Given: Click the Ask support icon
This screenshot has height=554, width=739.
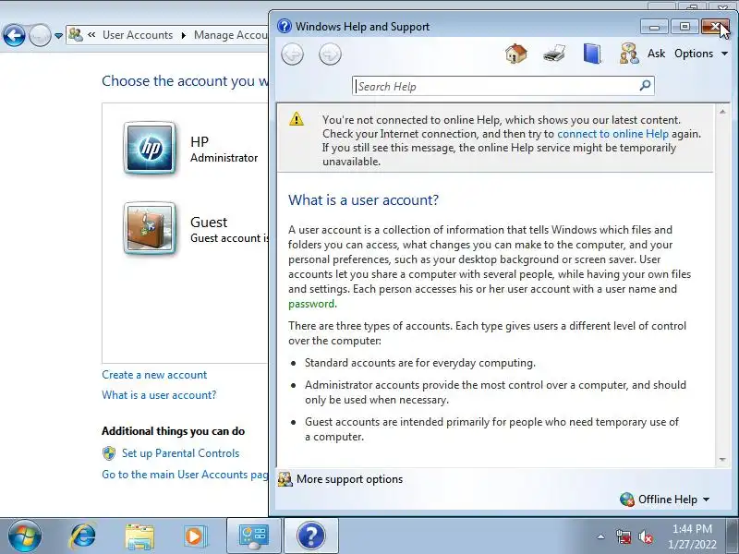Looking at the screenshot, I should click(629, 54).
